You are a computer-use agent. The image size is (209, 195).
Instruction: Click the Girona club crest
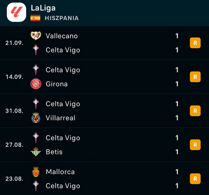[36, 84]
